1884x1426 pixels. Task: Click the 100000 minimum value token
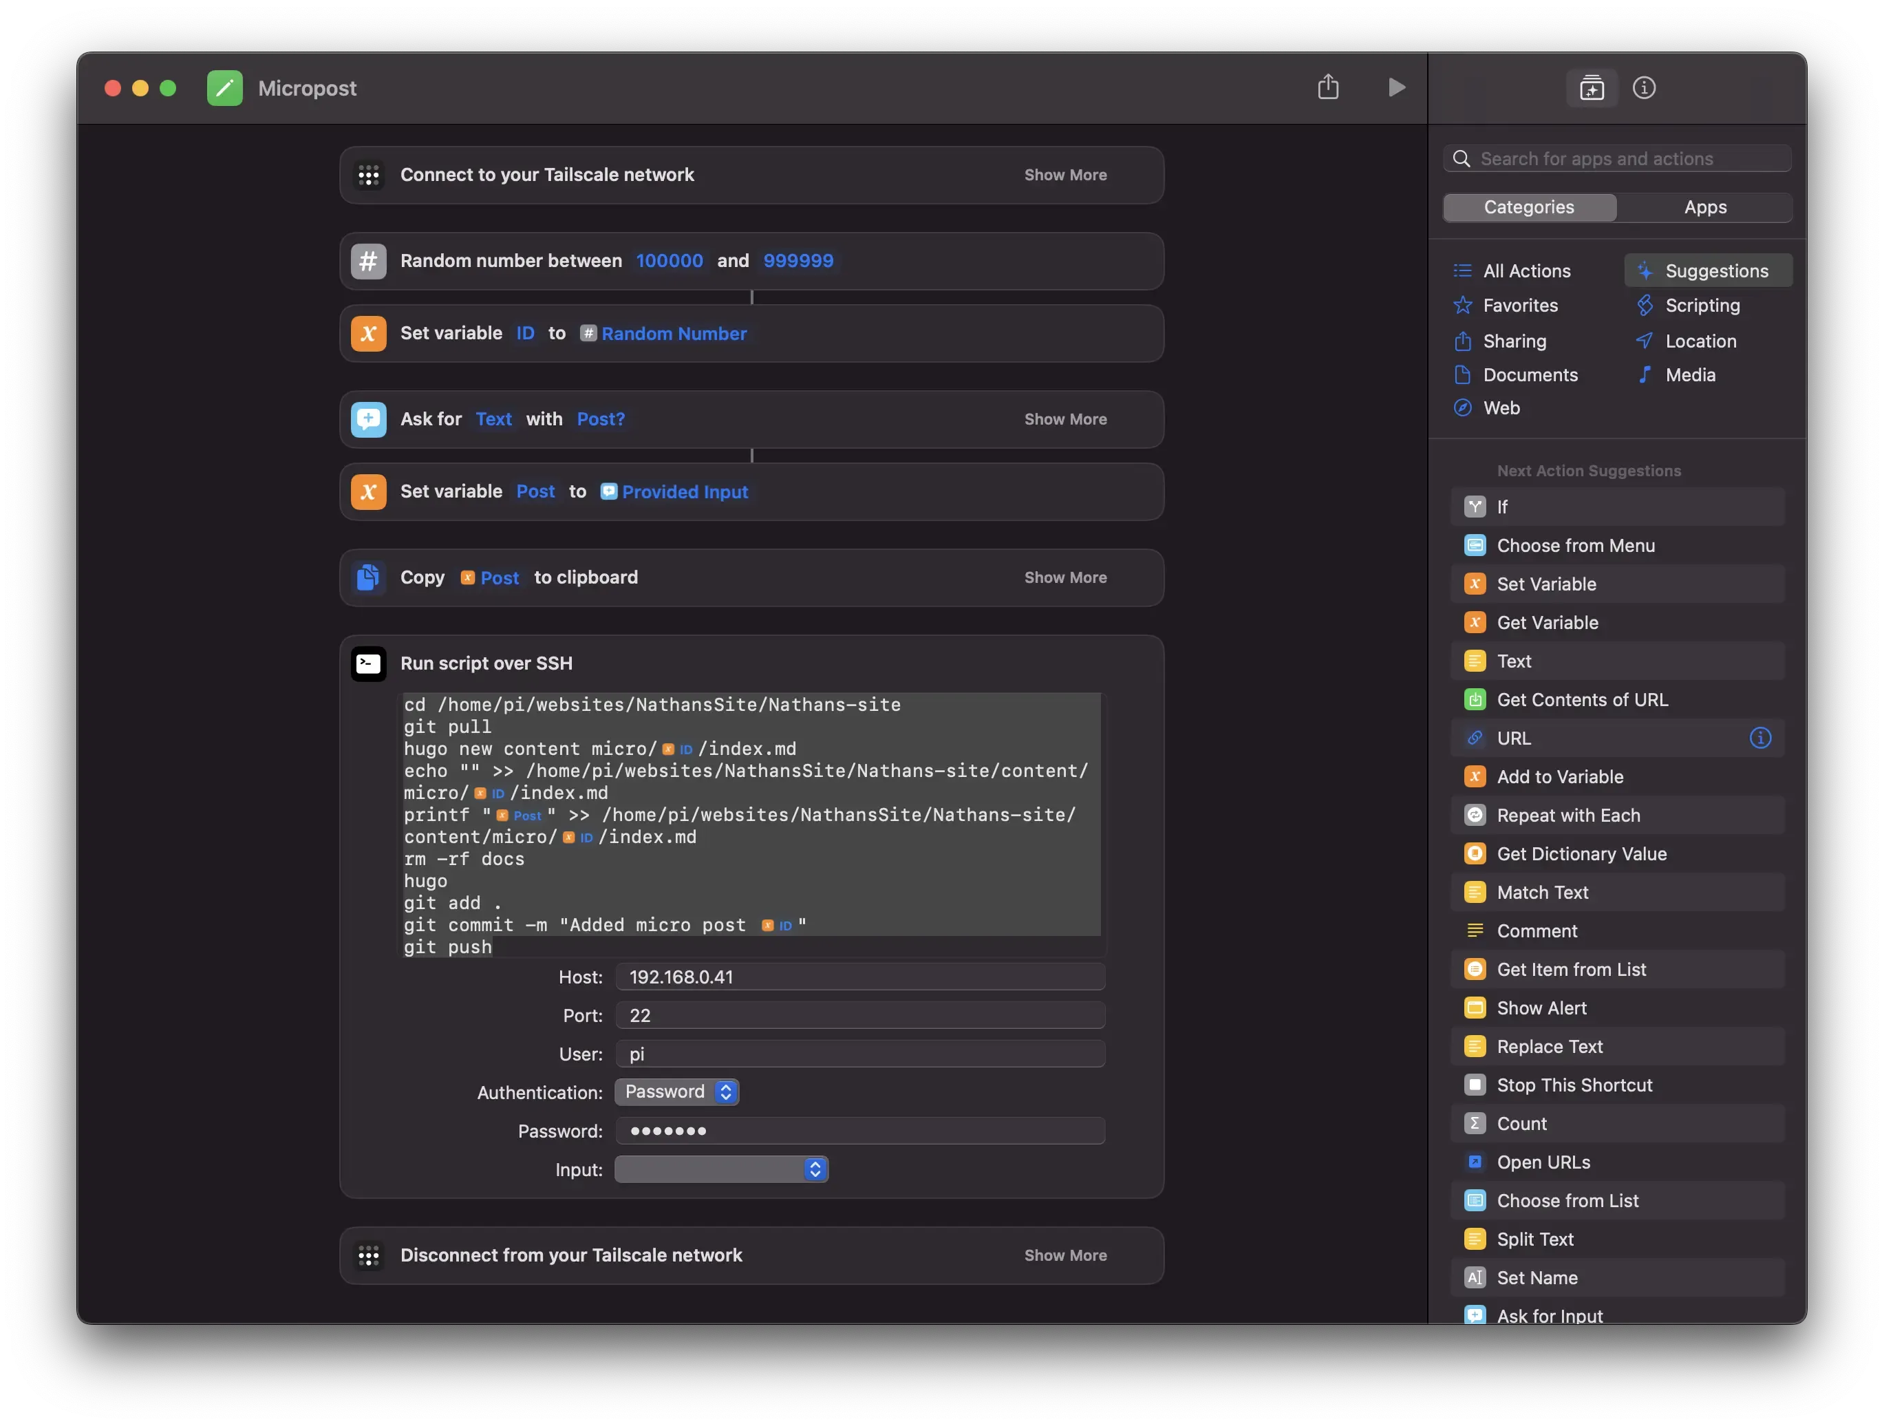(x=670, y=261)
